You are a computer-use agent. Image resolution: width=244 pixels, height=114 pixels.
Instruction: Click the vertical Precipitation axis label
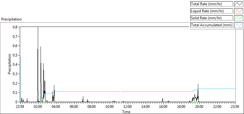coord(10,64)
